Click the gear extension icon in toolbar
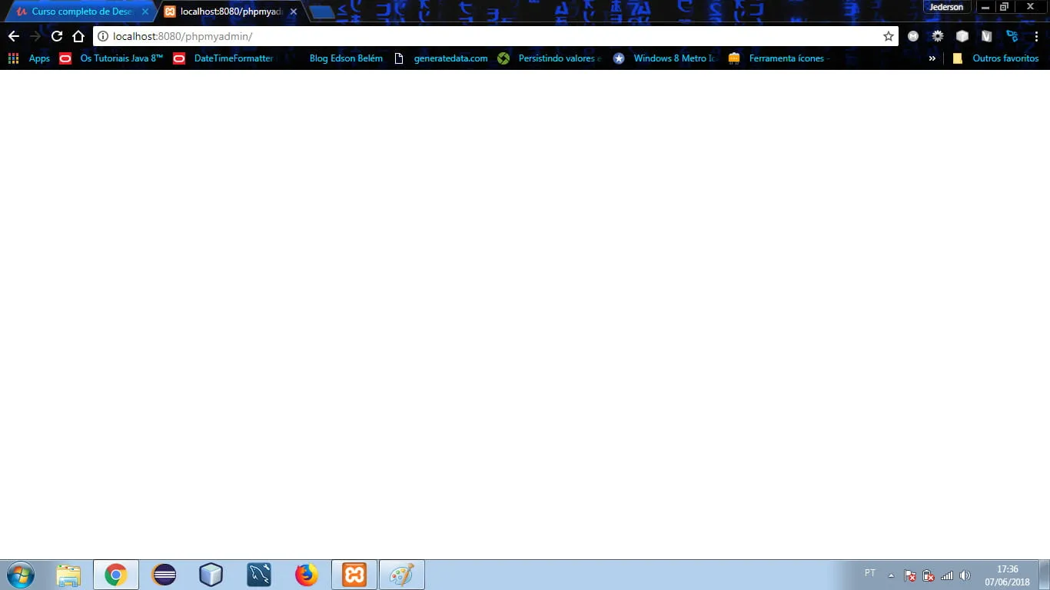Image resolution: width=1050 pixels, height=590 pixels. click(938, 36)
